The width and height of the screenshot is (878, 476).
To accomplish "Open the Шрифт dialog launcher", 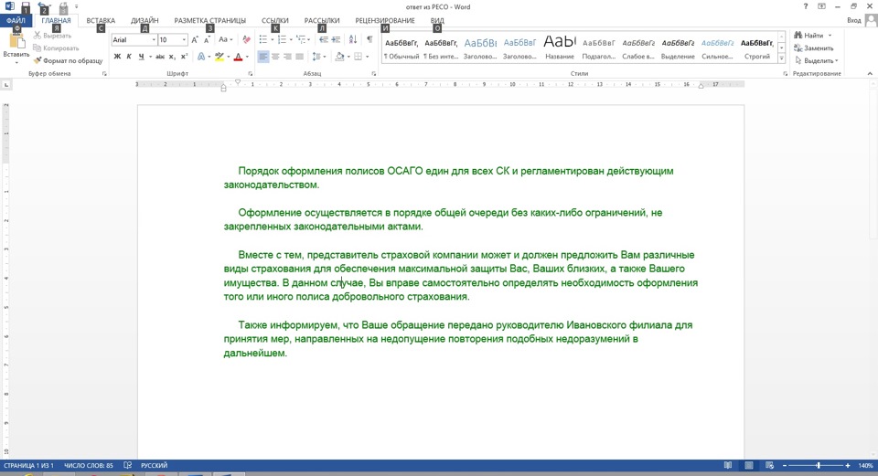I will coord(251,74).
